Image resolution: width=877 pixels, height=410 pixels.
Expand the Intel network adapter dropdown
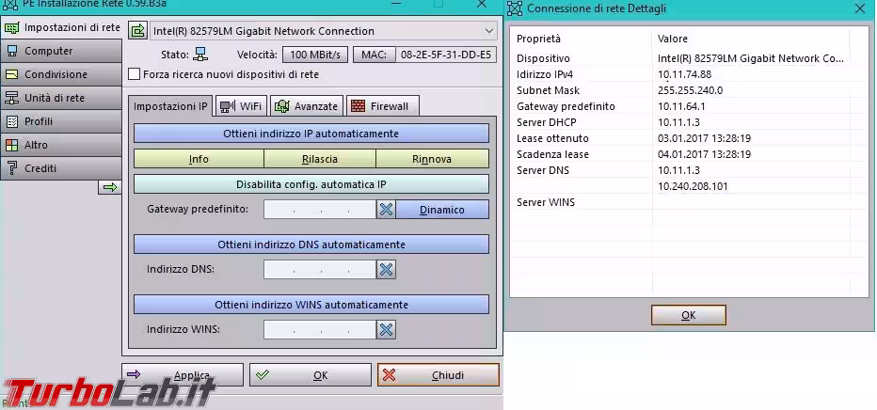click(486, 31)
